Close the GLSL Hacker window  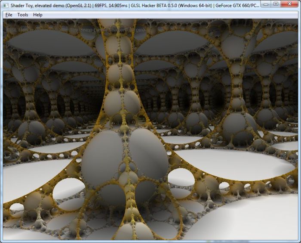pos(290,4)
